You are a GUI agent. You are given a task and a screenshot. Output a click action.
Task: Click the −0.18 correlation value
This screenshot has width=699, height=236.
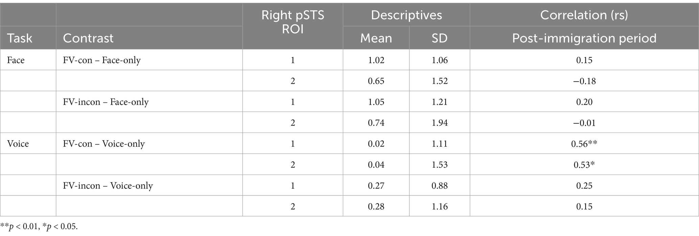[584, 81]
